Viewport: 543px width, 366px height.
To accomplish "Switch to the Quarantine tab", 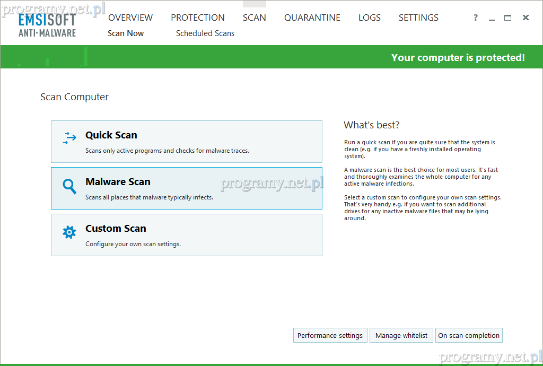I will click(x=312, y=18).
